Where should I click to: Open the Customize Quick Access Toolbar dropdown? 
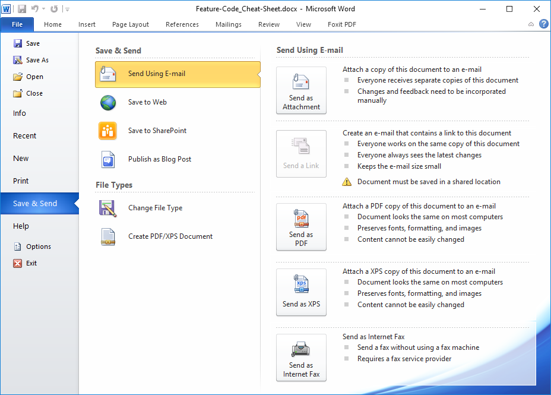(66, 10)
